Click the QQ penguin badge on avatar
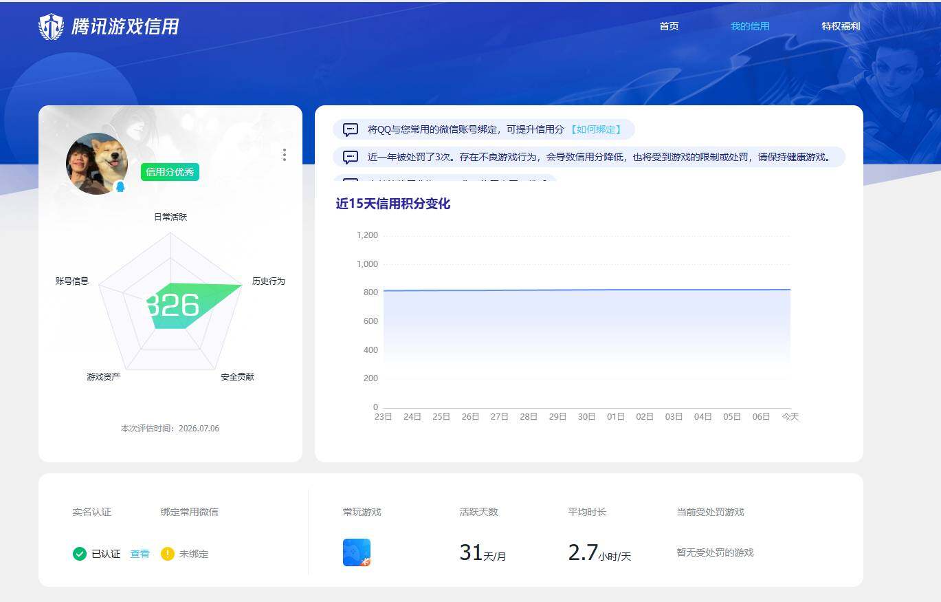Viewport: 941px width, 602px height. pos(120,186)
